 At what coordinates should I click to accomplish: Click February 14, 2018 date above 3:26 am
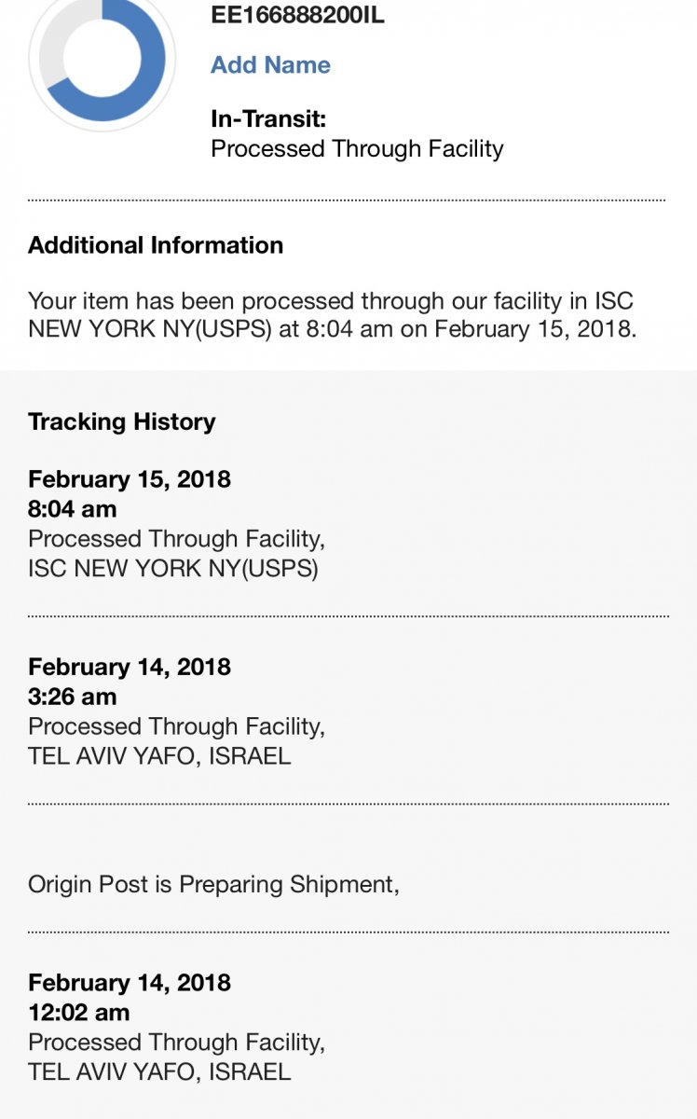tap(130, 667)
